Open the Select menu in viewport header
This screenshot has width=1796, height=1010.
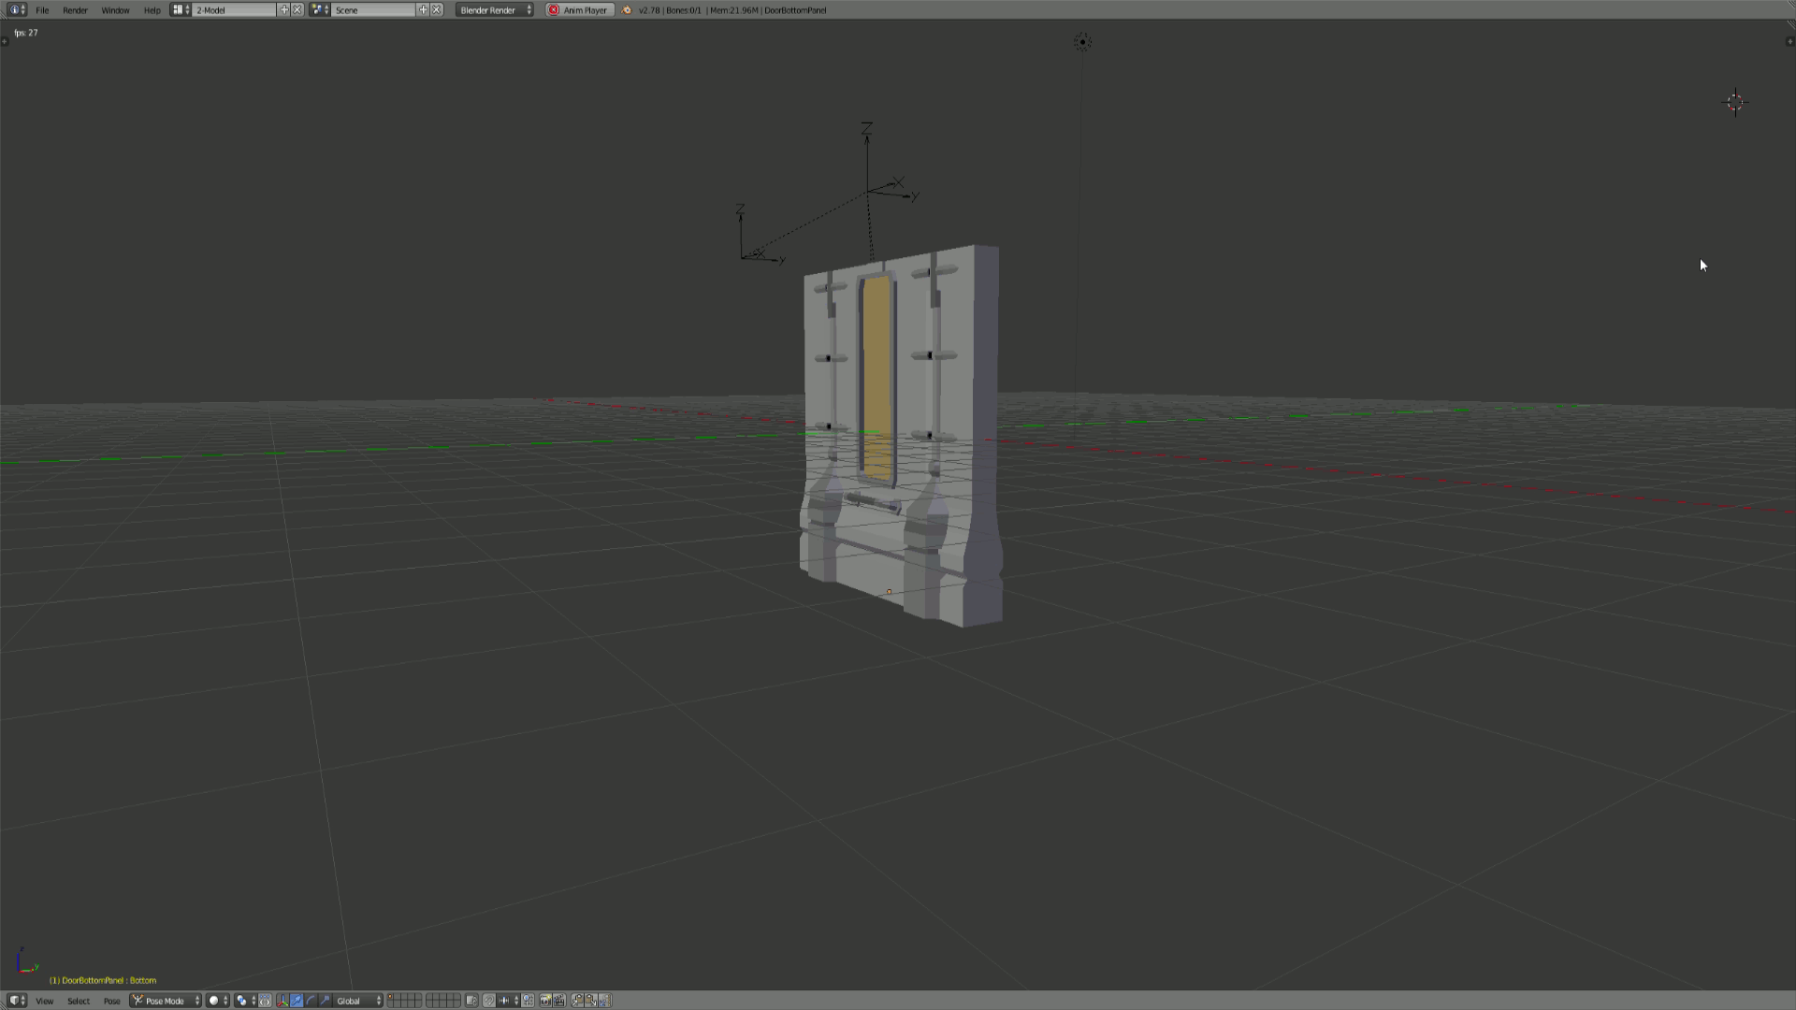click(x=79, y=1001)
